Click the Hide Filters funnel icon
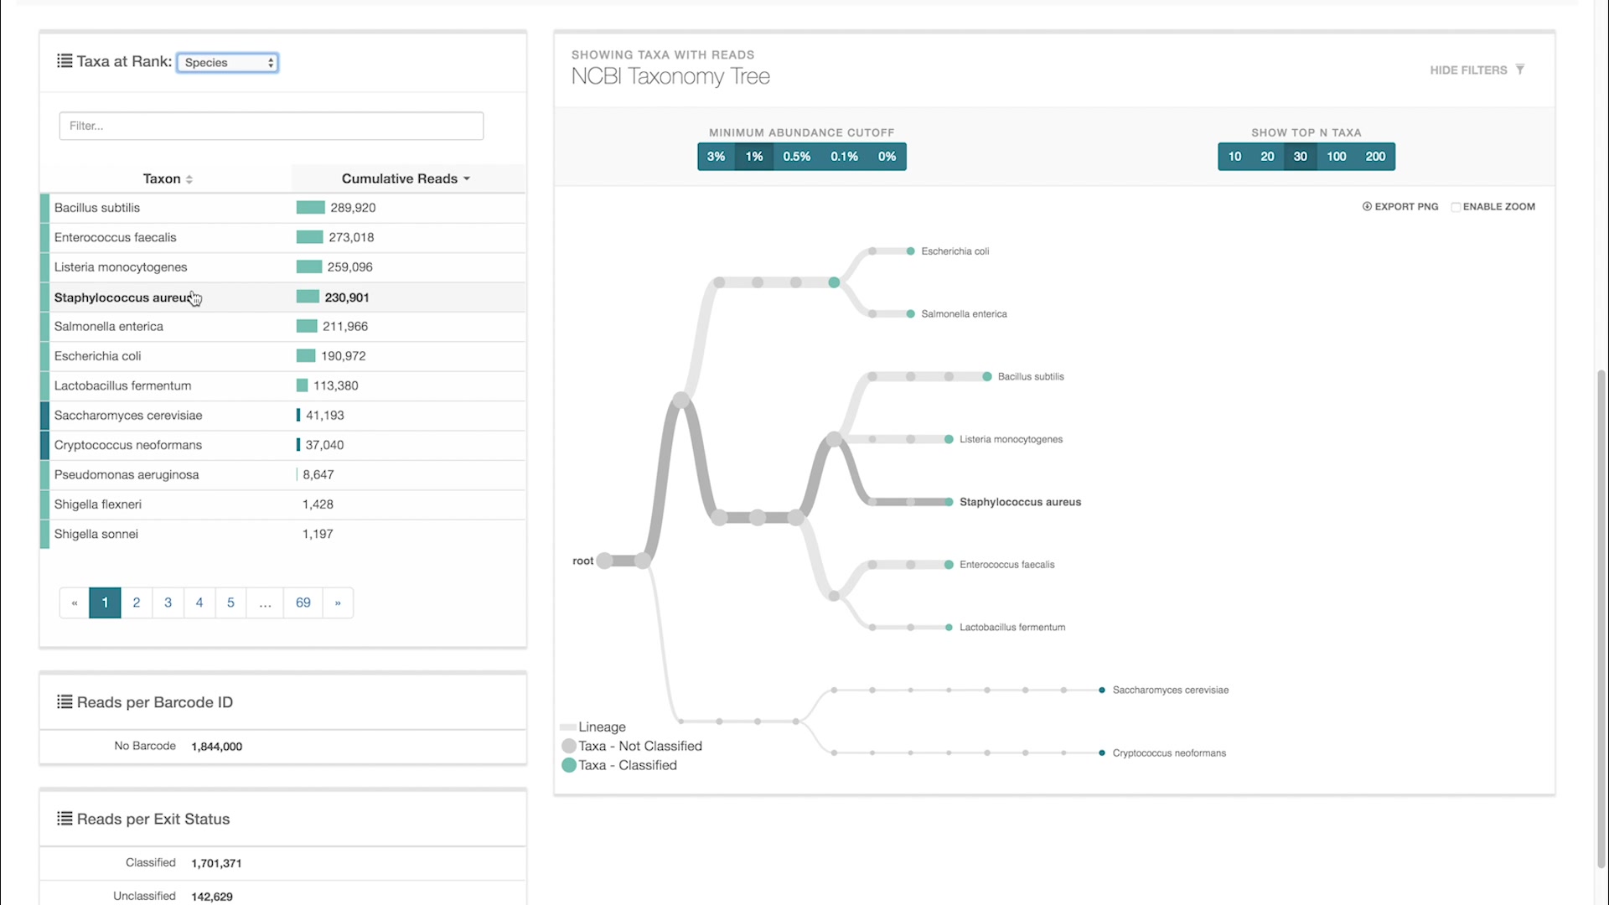Viewport: 1609px width, 905px height. [x=1520, y=69]
